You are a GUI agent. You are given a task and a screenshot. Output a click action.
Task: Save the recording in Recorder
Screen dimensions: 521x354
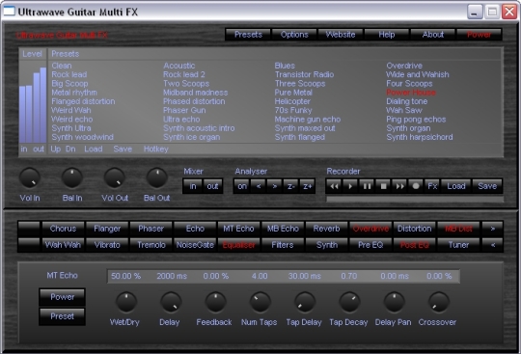click(x=487, y=186)
